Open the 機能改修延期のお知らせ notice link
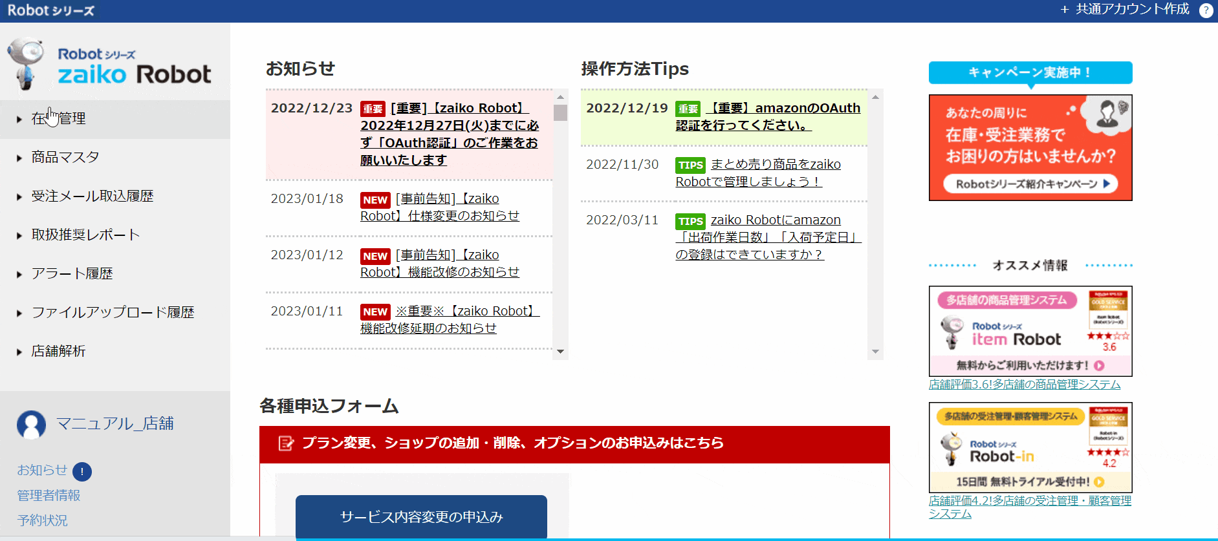 tap(450, 320)
